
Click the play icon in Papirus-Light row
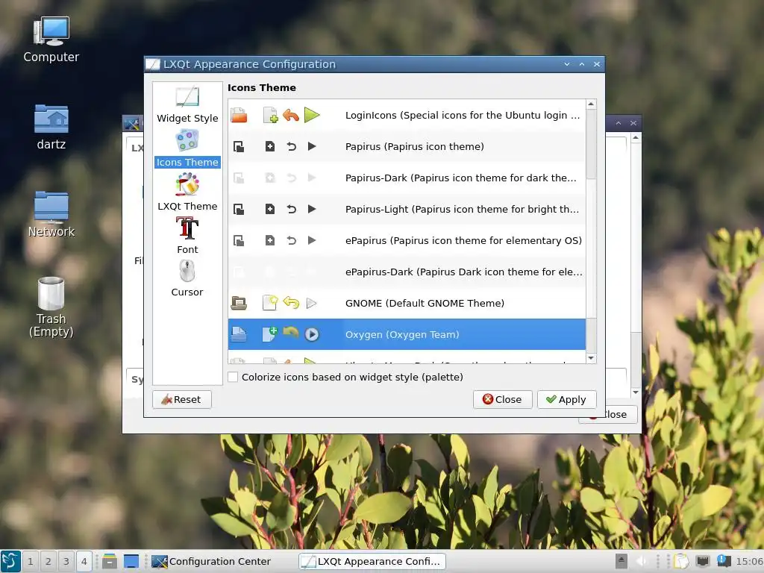(x=312, y=209)
